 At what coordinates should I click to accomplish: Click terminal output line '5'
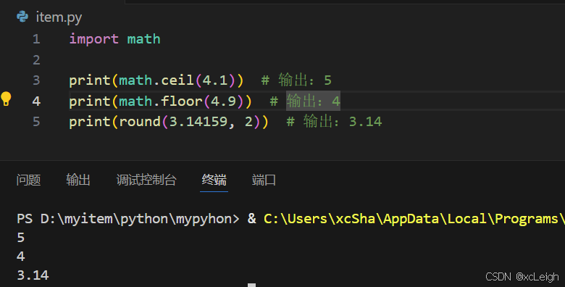(x=21, y=238)
